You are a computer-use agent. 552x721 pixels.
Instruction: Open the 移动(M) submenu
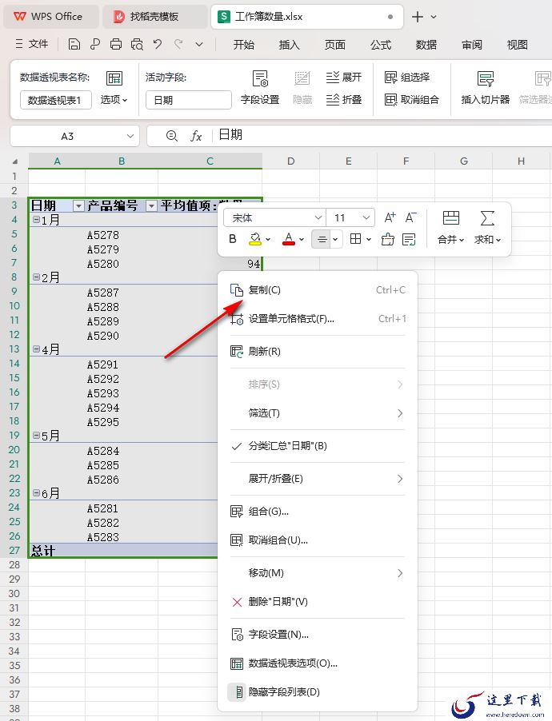pos(318,573)
